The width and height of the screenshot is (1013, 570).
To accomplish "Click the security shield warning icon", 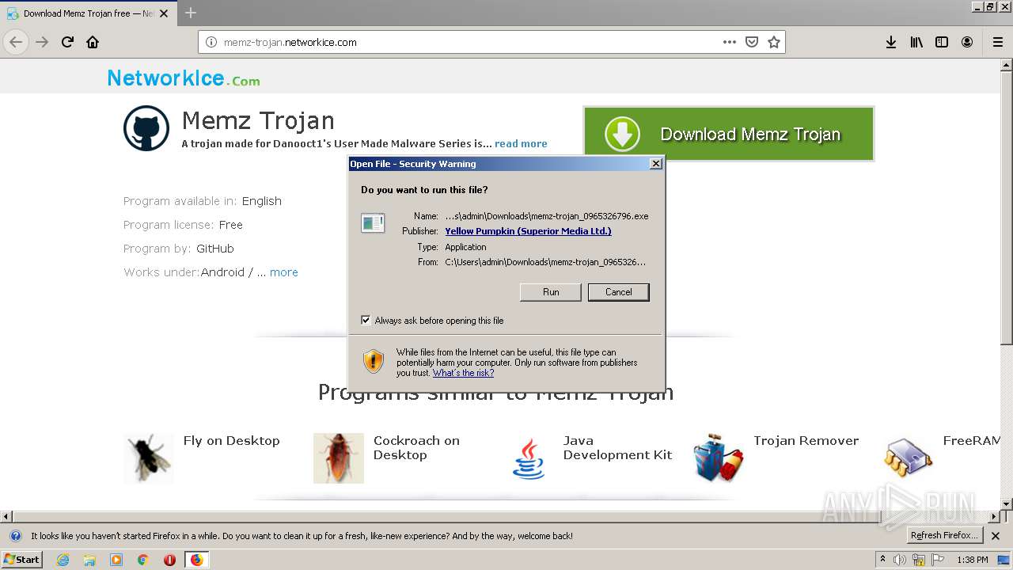I will click(374, 362).
